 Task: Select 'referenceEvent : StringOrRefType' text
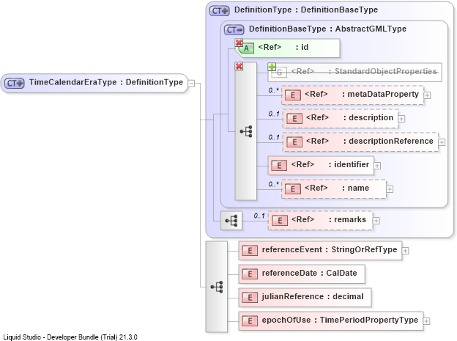pyautogui.click(x=330, y=249)
